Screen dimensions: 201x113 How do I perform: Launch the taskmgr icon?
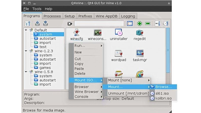click(x=140, y=54)
